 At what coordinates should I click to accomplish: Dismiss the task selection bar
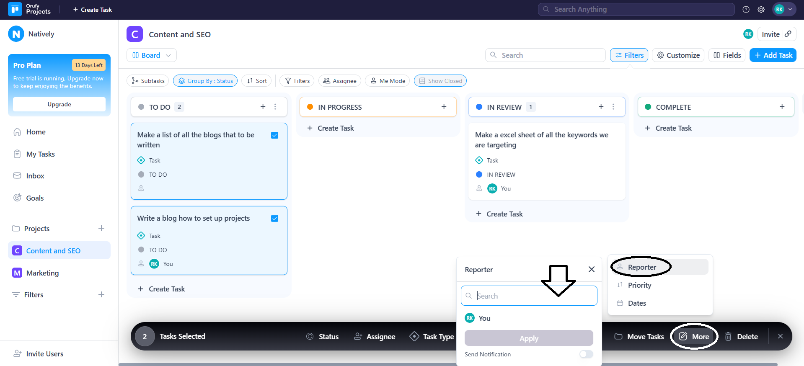780,336
